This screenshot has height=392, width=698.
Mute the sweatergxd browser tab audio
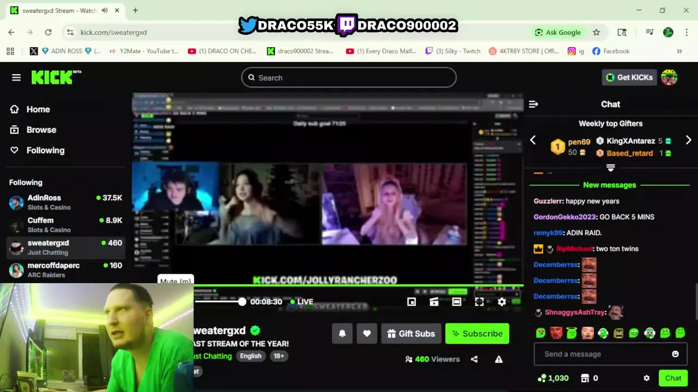click(104, 10)
